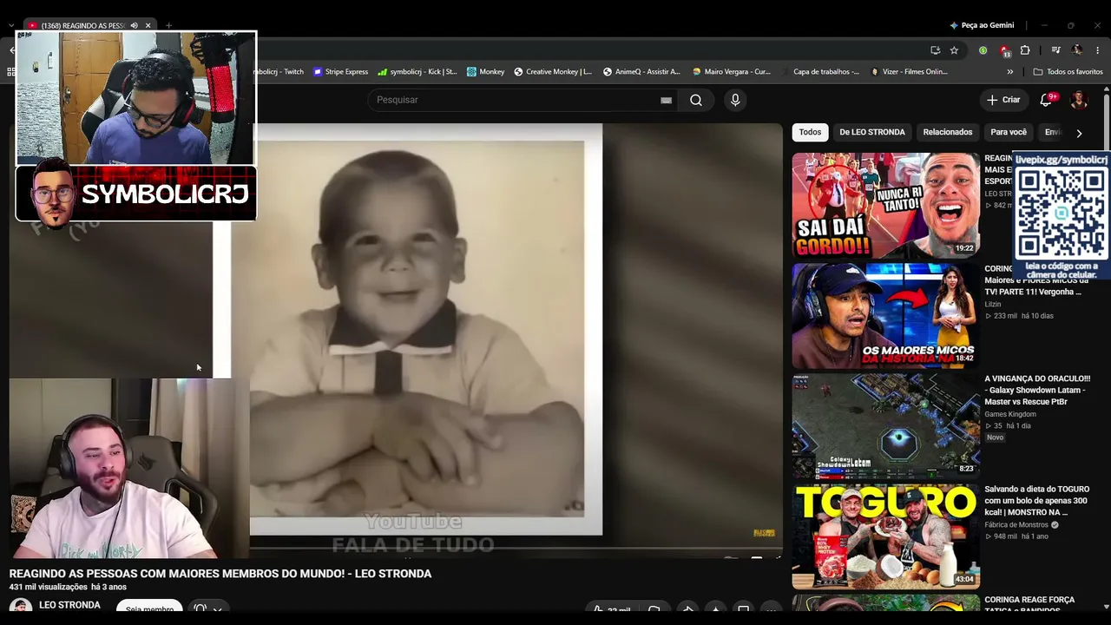Viewport: 1111px width, 625px height.
Task: Open the SAI DAÍ GORDO video thumbnail
Action: 885,206
